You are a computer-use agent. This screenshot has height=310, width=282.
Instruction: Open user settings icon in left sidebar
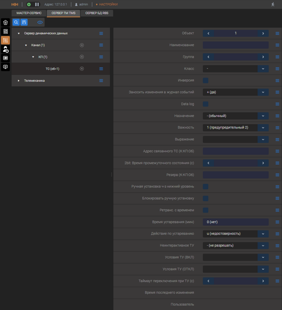point(5,49)
